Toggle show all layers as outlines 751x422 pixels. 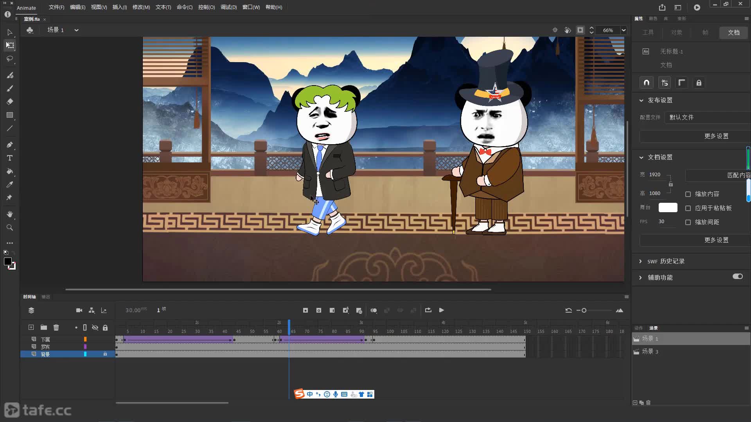[x=85, y=327]
